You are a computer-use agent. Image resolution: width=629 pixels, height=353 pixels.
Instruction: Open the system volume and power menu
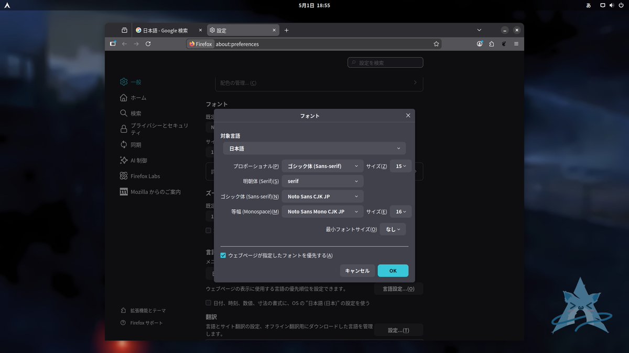(x=611, y=5)
